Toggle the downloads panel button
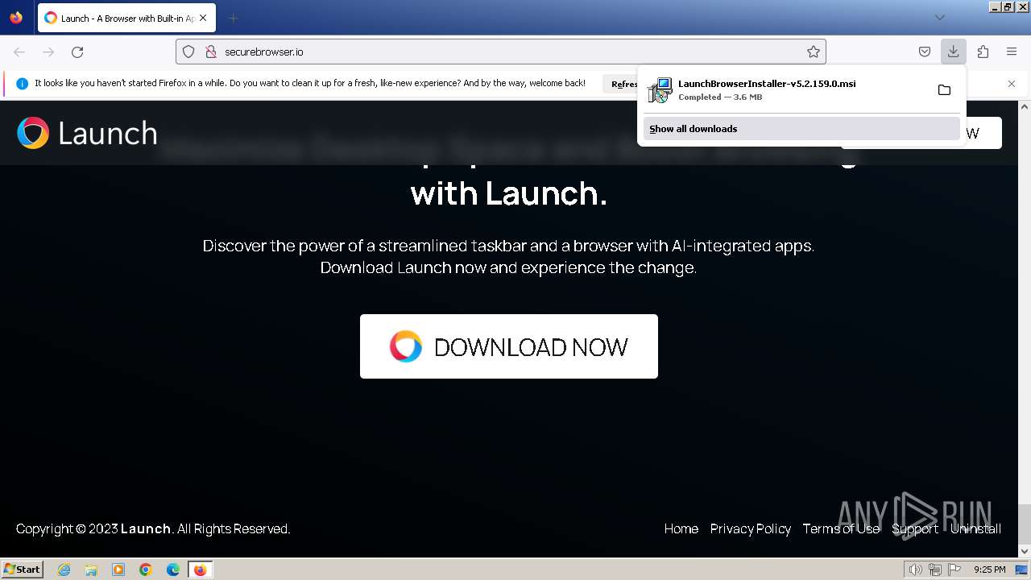The width and height of the screenshot is (1031, 580). (x=954, y=52)
